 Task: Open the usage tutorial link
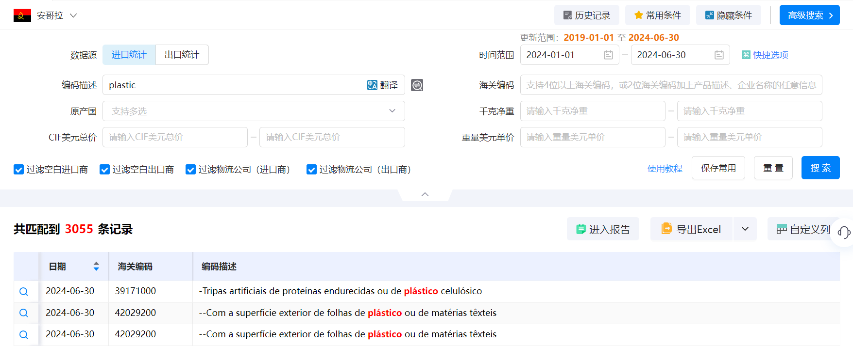[665, 169]
